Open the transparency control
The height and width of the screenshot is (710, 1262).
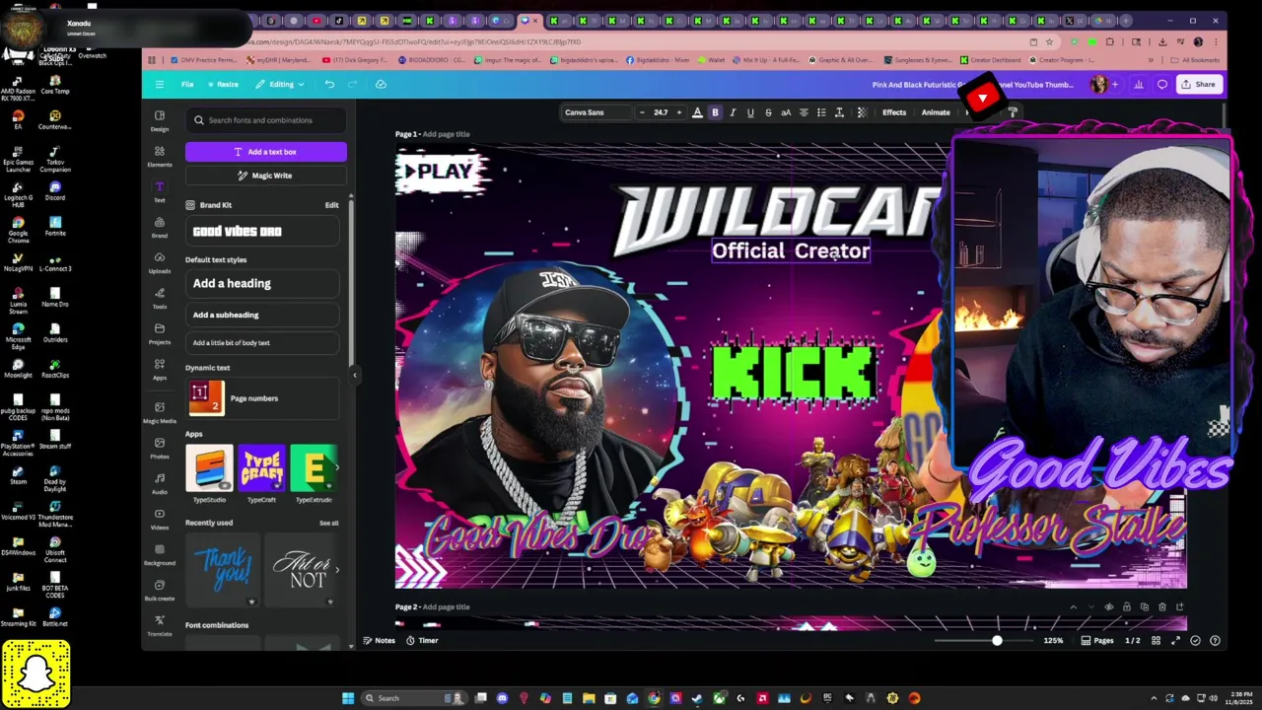point(862,112)
